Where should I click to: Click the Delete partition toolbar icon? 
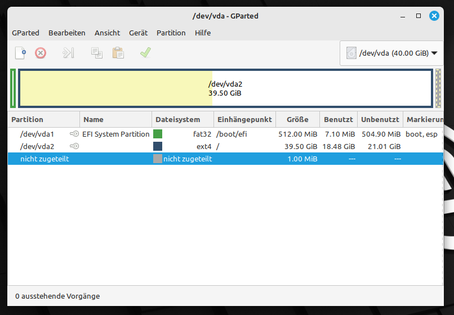[41, 53]
